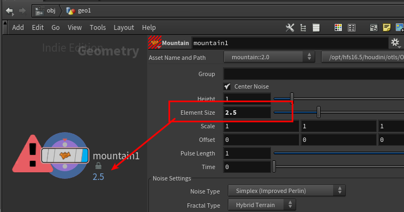Viewport: 404px width, 212px height.
Task: Click the mountain1 node input connector
Action: click(x=65, y=145)
